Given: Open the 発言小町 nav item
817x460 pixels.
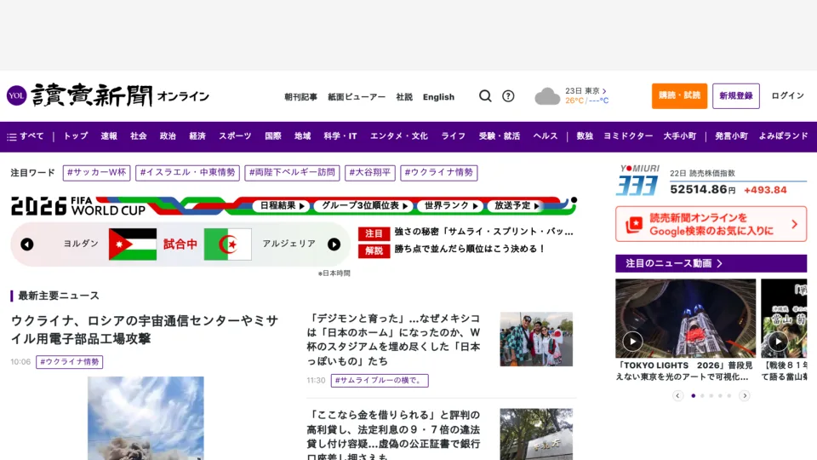Looking at the screenshot, I should [x=731, y=136].
